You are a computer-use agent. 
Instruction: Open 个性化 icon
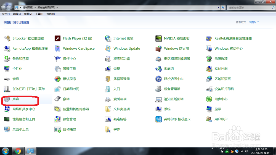7,69
